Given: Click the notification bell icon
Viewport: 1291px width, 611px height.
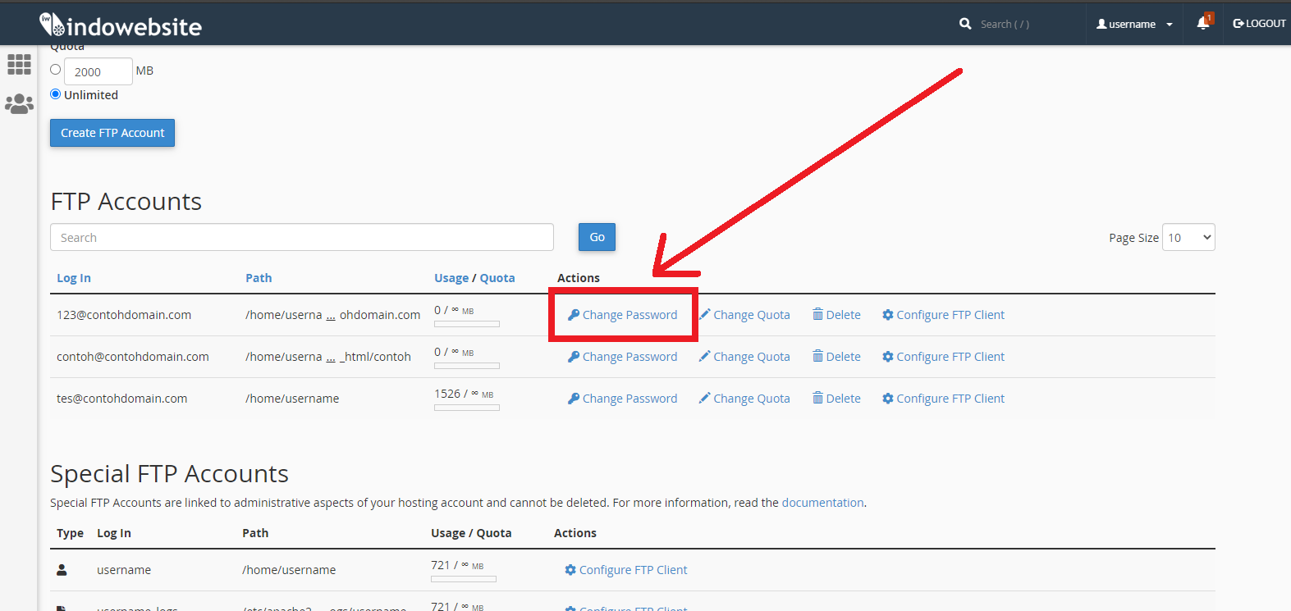Looking at the screenshot, I should 1202,23.
